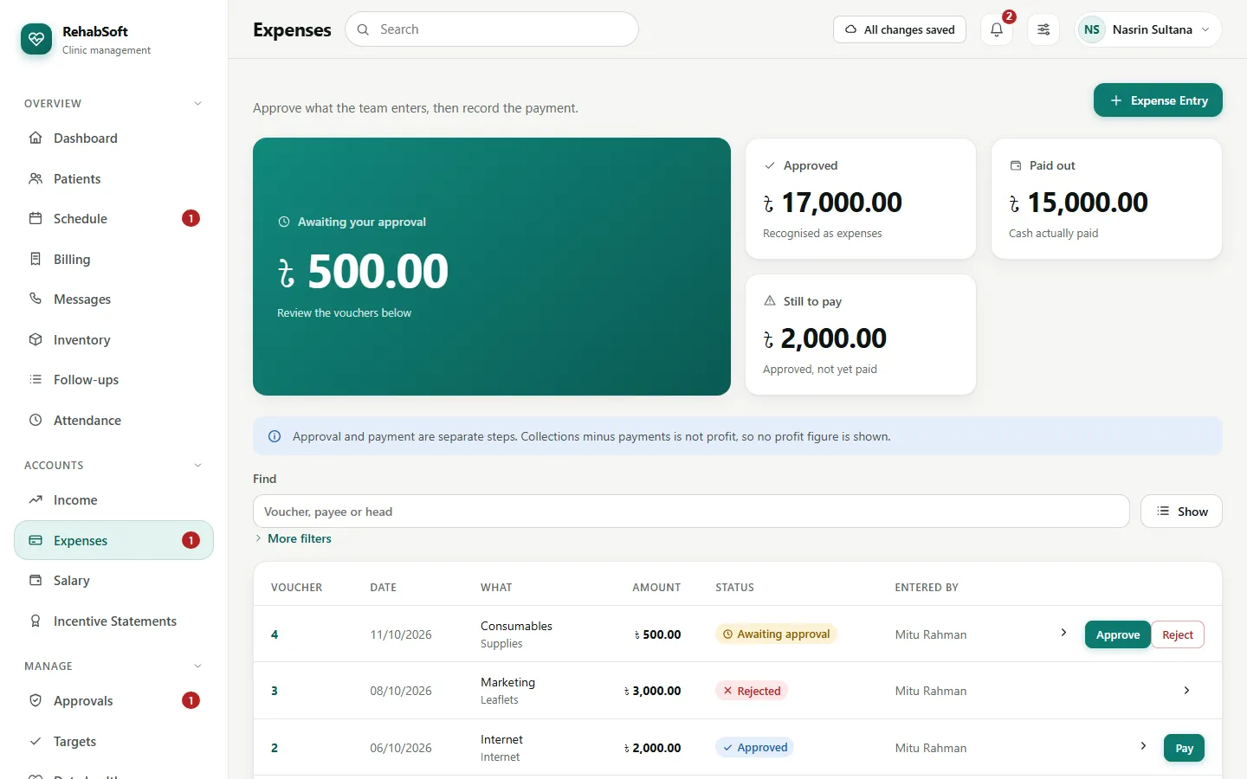1247x779 pixels.
Task: Expand voucher 4 row details chevron
Action: 1063,633
